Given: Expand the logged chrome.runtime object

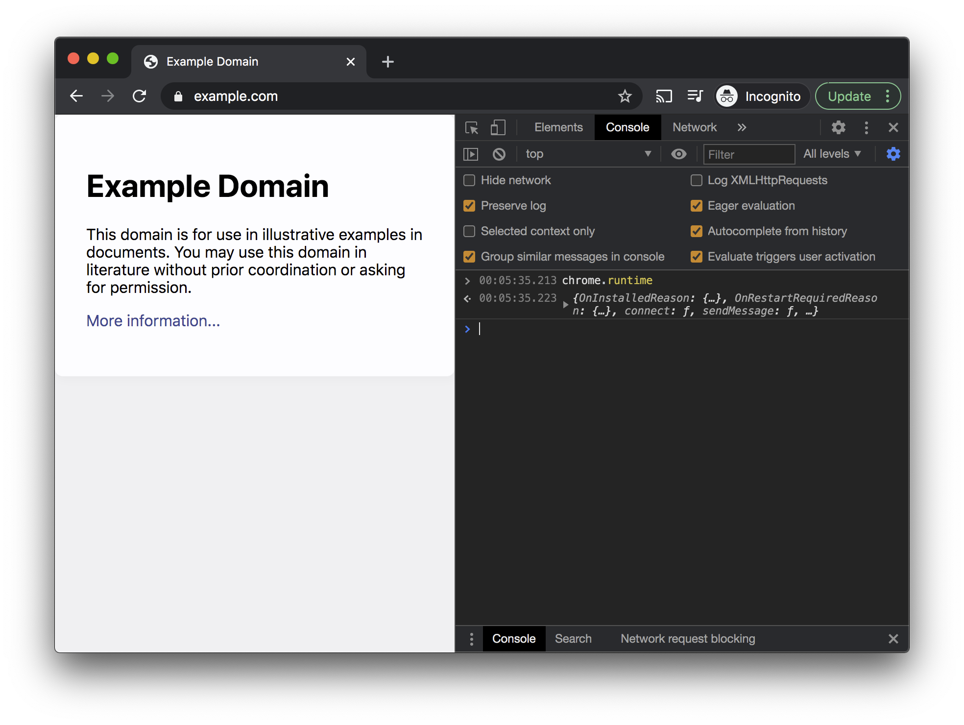Looking at the screenshot, I should pyautogui.click(x=566, y=304).
